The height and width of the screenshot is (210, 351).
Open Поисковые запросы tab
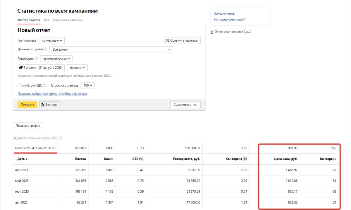point(68,20)
